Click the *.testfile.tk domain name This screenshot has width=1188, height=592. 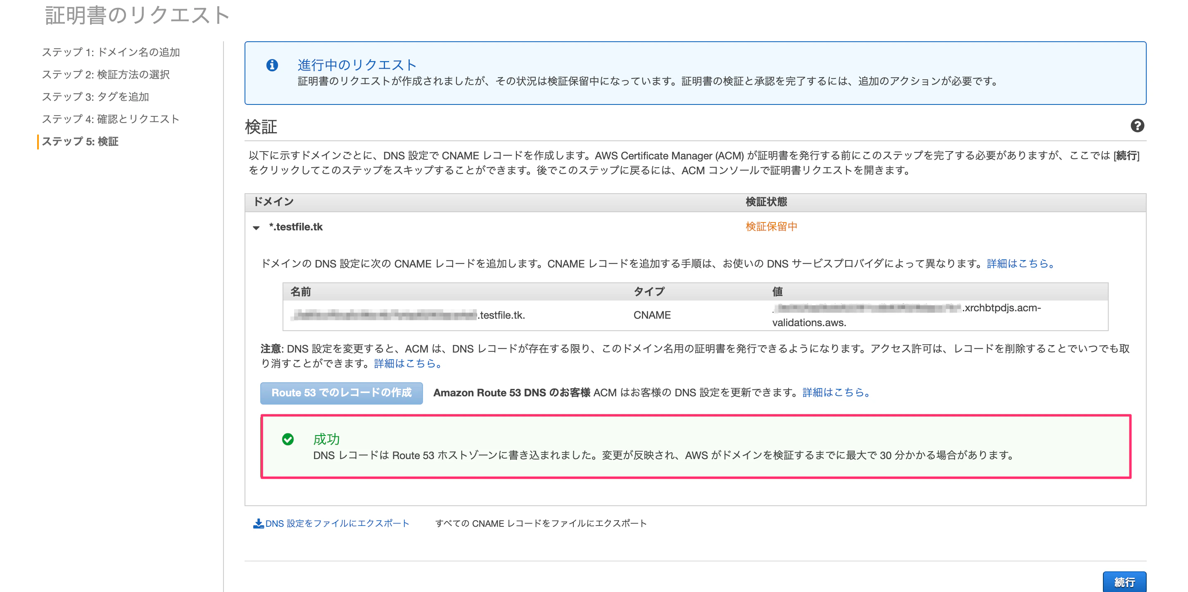click(296, 227)
